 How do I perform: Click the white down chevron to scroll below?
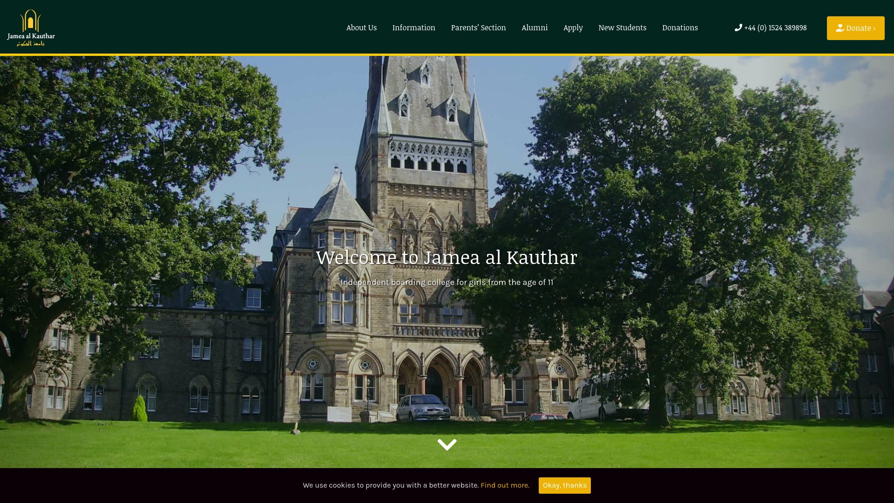[x=447, y=445]
